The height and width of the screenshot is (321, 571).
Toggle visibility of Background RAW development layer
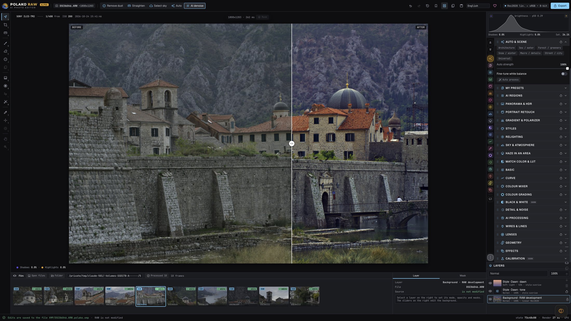(x=490, y=299)
